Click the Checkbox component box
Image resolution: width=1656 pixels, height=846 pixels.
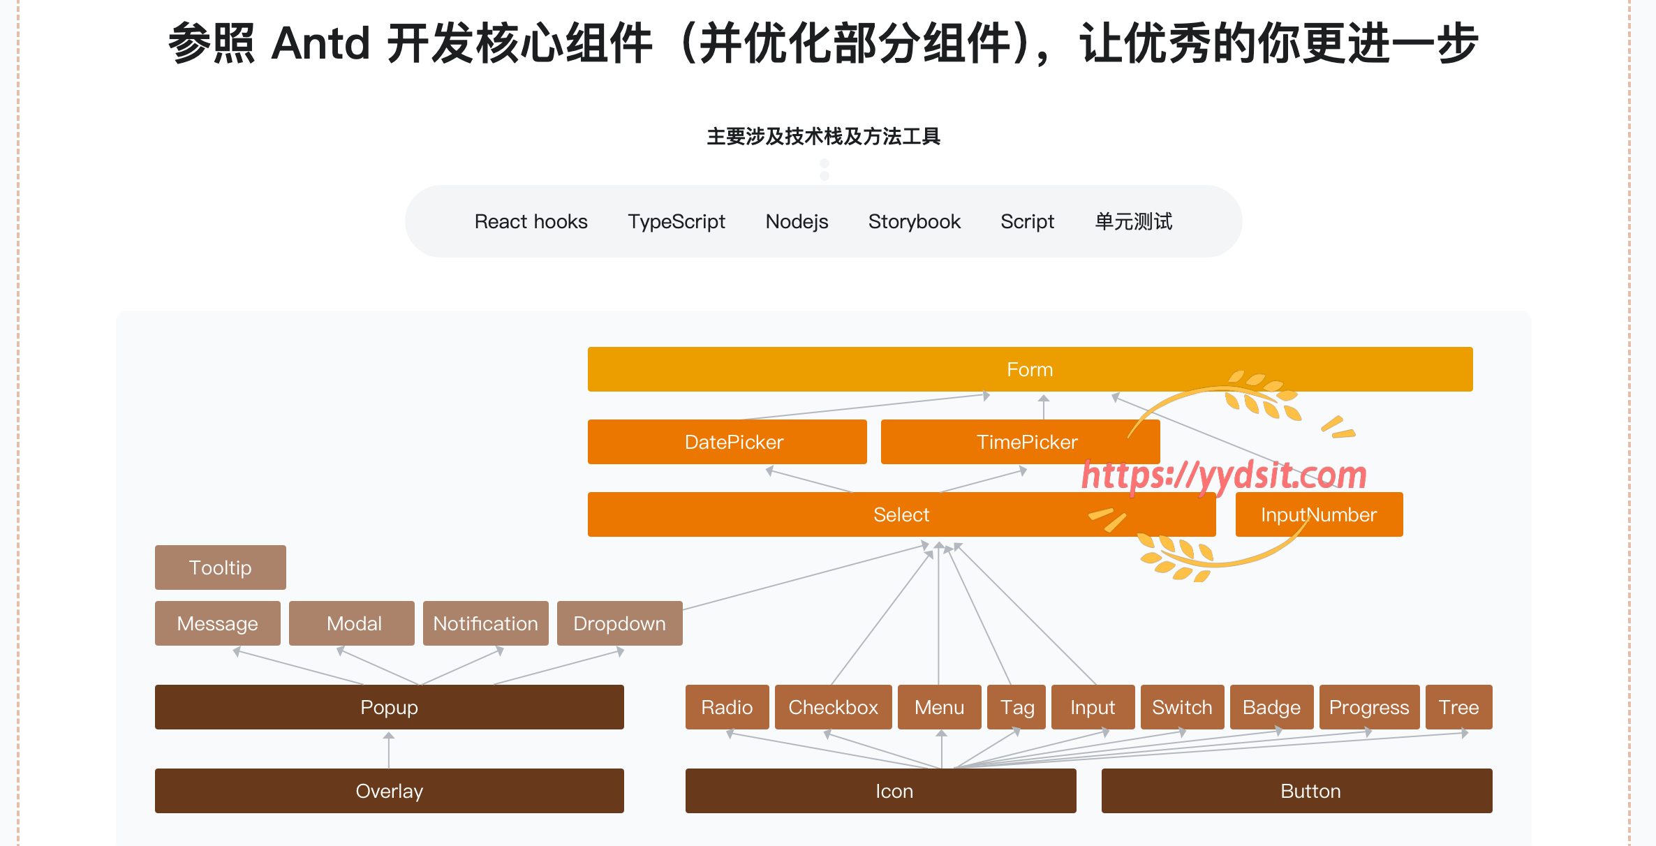pos(833,707)
